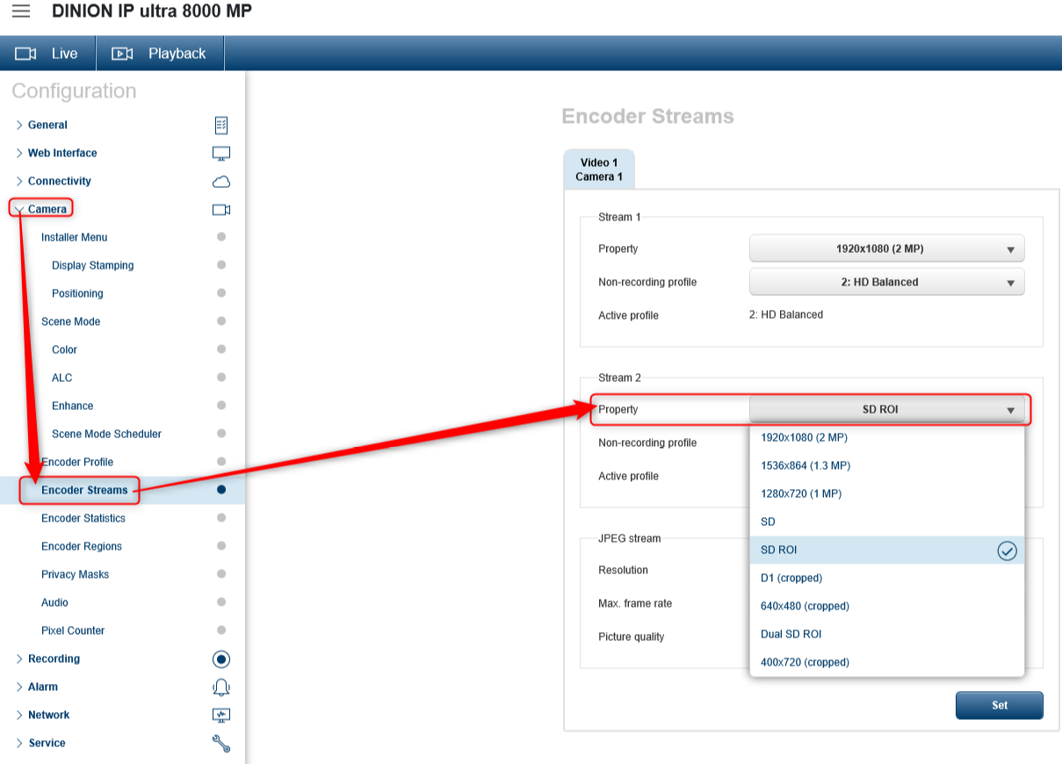Open Pixel Counter page
The height and width of the screenshot is (770, 1062).
click(73, 630)
